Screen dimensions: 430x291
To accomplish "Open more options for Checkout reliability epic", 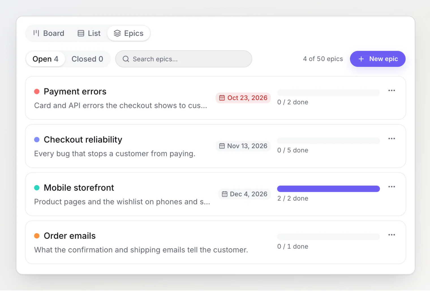I will pos(392,138).
